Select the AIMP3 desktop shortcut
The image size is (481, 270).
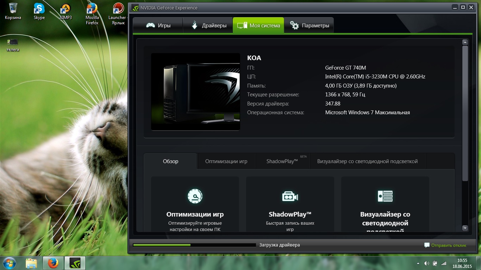point(65,11)
